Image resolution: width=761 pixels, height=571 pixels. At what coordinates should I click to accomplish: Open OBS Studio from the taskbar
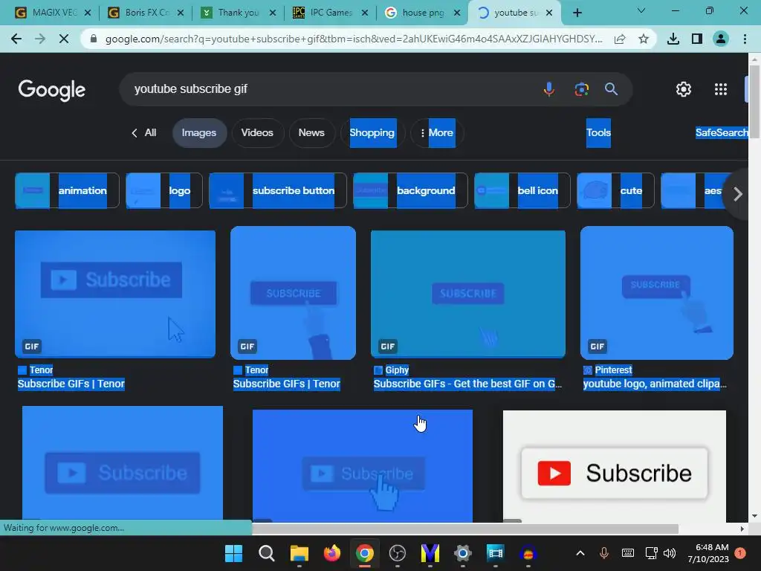click(x=397, y=553)
